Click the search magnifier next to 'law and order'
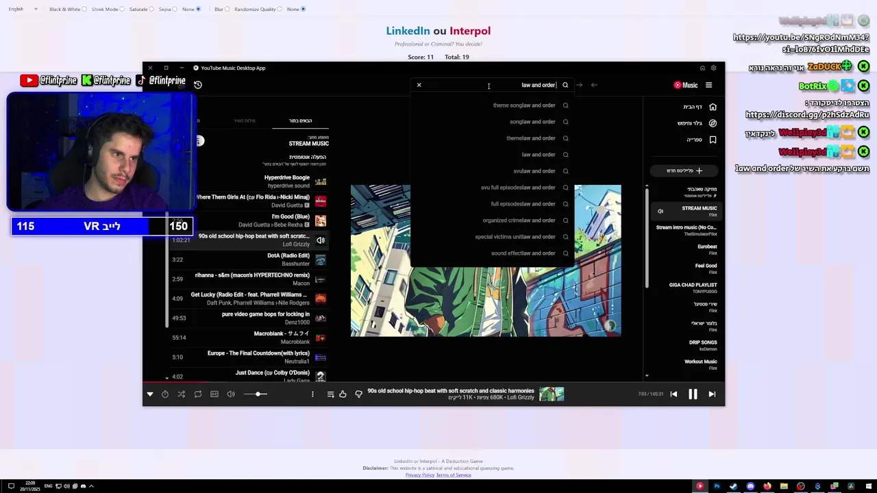 [x=565, y=86]
